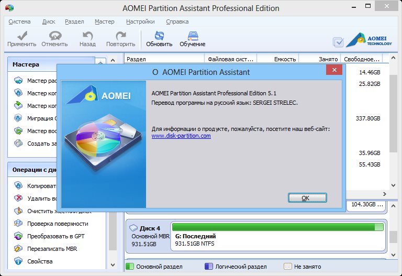Click partition list scroll-right arrow
This screenshot has width=402, height=276.
(385, 194)
